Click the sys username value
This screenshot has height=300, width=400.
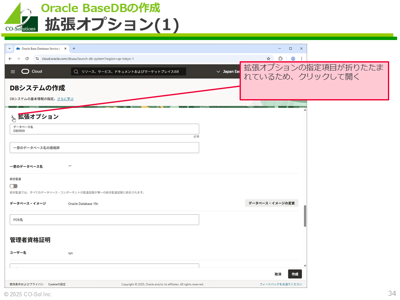[x=70, y=253]
